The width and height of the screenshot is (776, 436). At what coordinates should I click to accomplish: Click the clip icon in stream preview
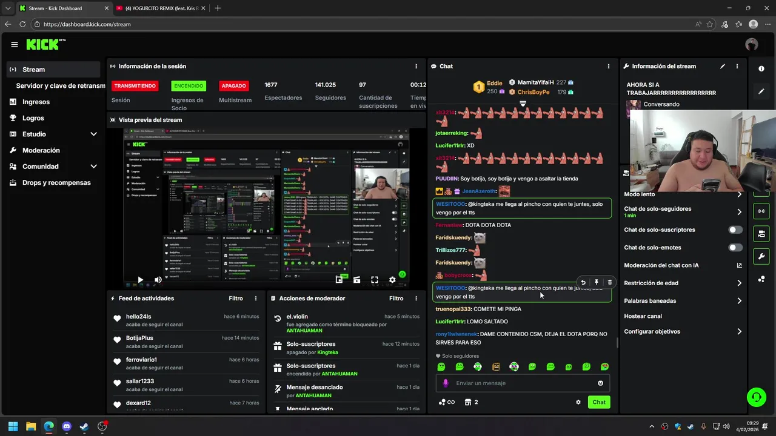tap(356, 280)
